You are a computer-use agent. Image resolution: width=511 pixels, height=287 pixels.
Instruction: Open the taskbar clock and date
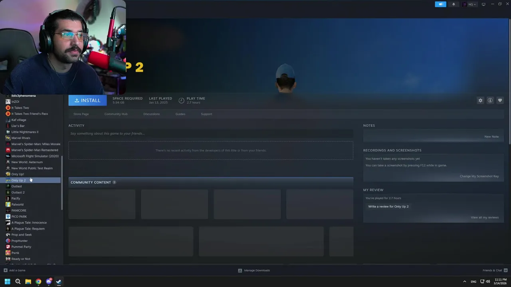point(500,281)
